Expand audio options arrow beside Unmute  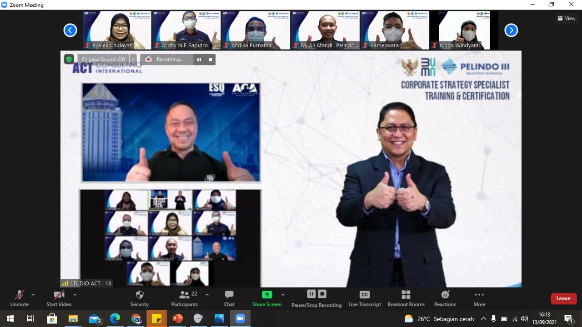click(33, 295)
